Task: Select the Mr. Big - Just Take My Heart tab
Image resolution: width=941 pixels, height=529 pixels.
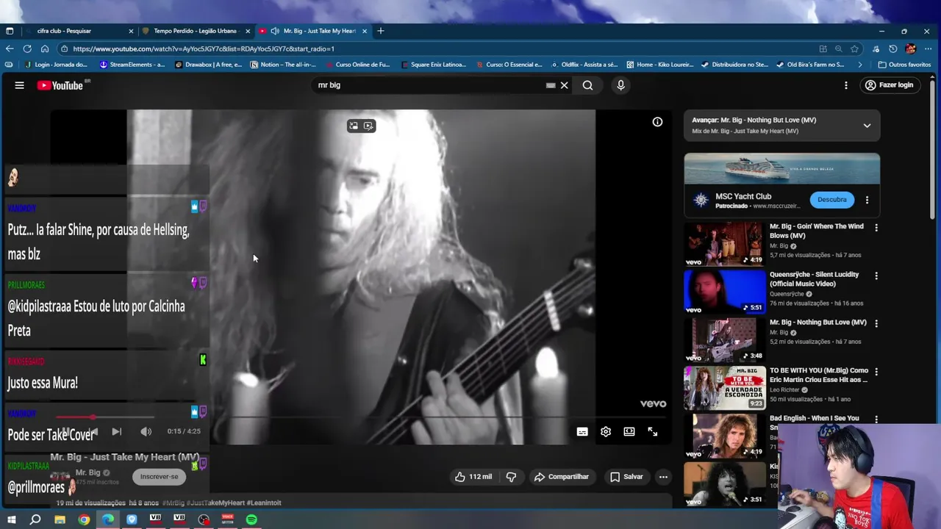Action: point(314,31)
